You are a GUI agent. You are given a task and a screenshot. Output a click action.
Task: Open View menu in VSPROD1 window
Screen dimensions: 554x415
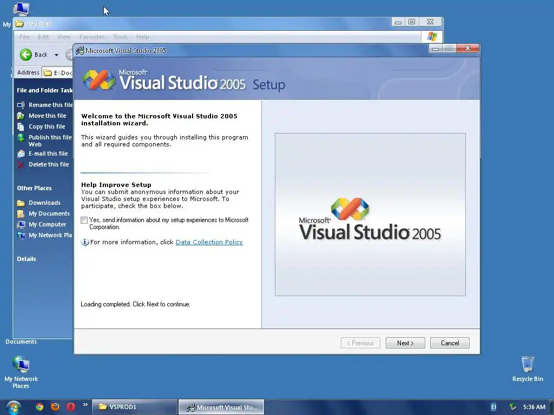64,37
